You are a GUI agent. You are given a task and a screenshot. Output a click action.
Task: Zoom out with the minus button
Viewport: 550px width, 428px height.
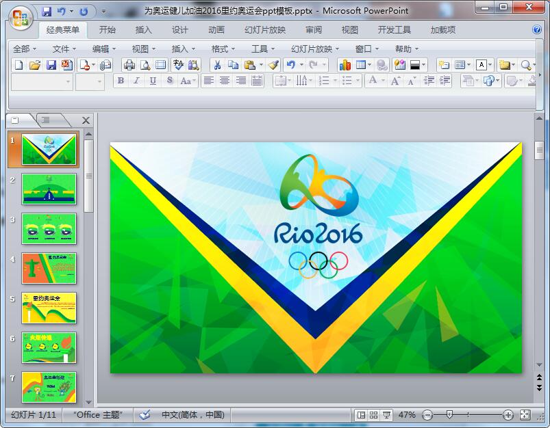point(427,416)
